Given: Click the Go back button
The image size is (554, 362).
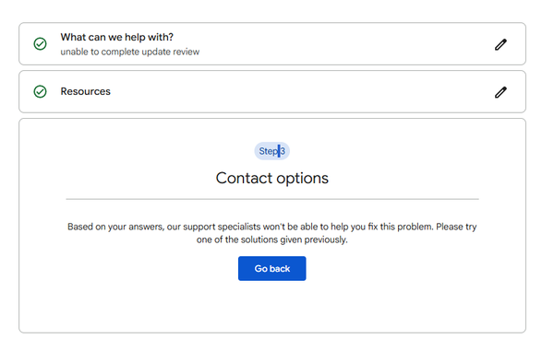Looking at the screenshot, I should click(272, 269).
